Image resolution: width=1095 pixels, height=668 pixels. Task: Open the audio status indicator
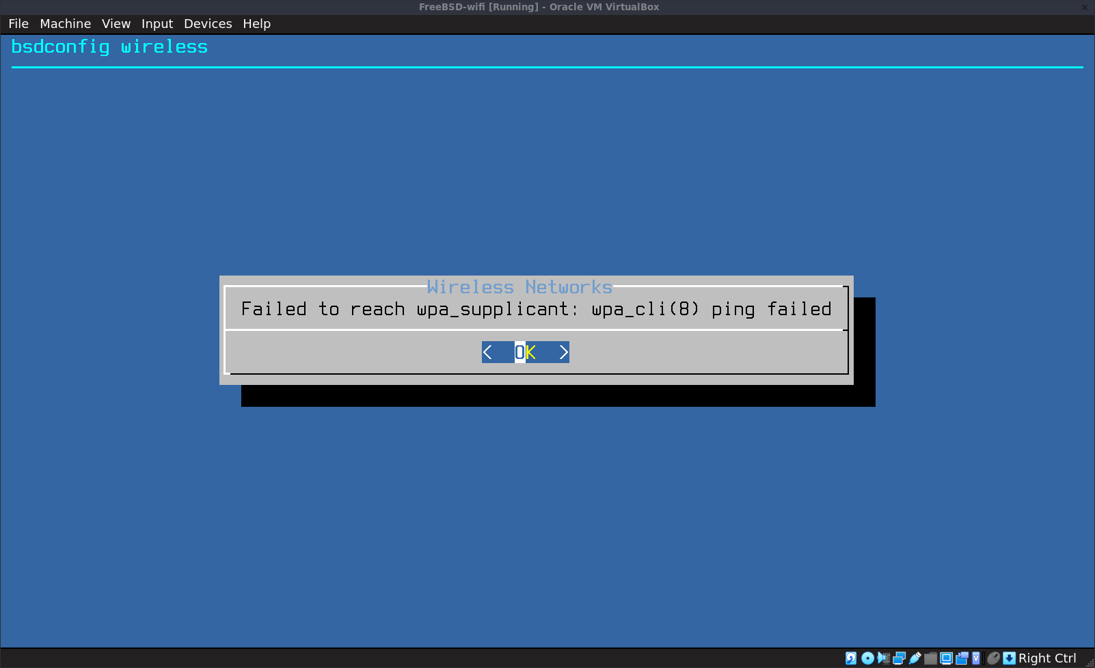pos(883,658)
